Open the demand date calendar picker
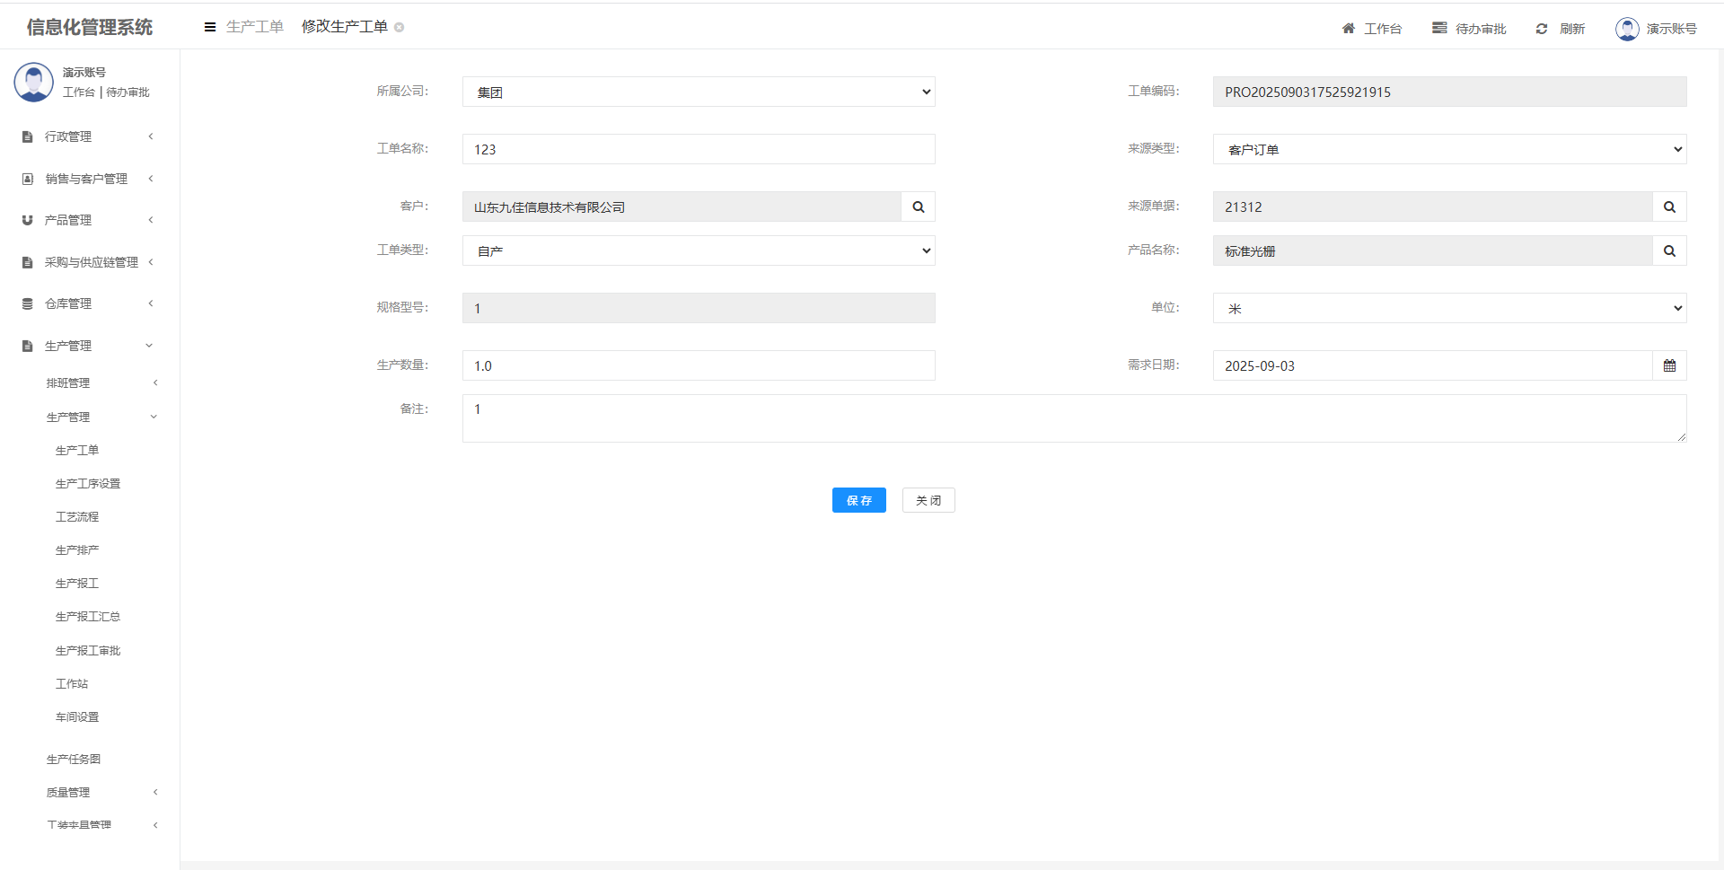This screenshot has width=1724, height=870. (x=1668, y=365)
